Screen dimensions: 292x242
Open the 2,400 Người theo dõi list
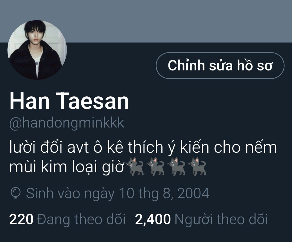pos(201,219)
